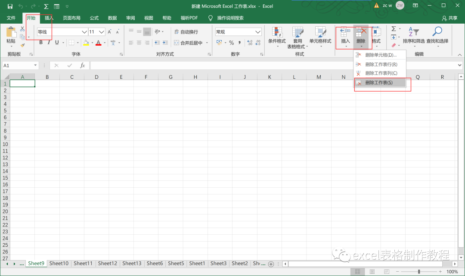This screenshot has width=465, height=276.
Task: Click the Save icon in title bar
Action: coord(10,6)
